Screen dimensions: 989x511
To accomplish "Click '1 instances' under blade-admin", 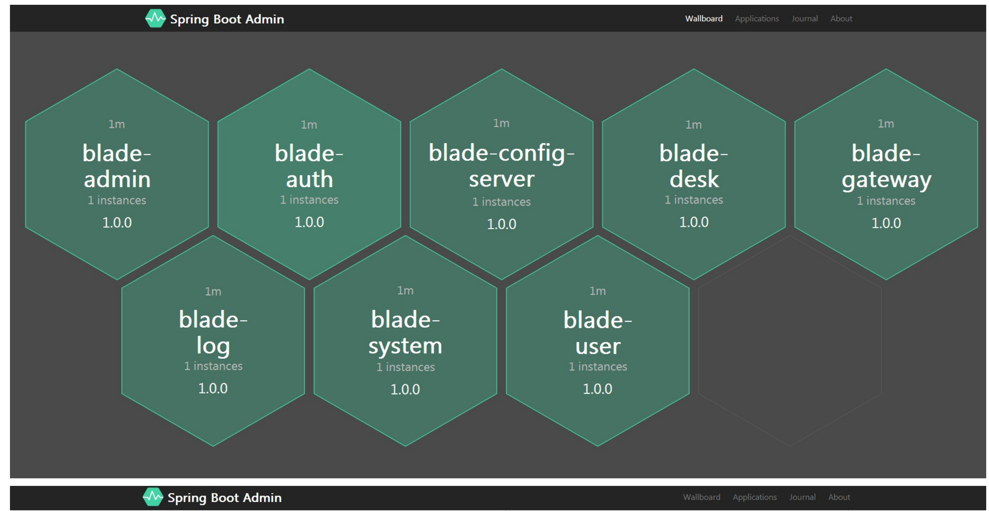I will click(x=117, y=200).
